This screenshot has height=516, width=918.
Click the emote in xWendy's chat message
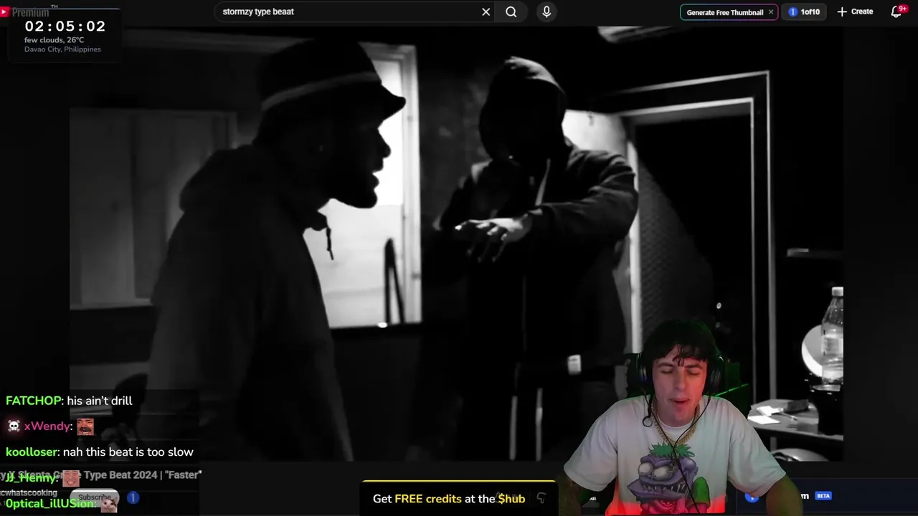click(x=85, y=427)
